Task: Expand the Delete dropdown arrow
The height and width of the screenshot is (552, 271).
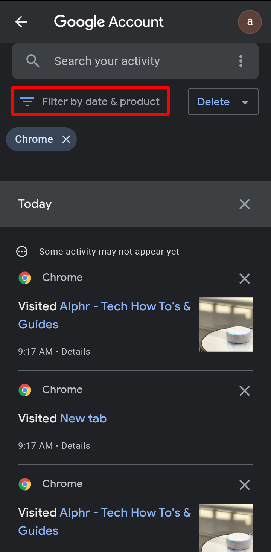Action: pyautogui.click(x=245, y=102)
